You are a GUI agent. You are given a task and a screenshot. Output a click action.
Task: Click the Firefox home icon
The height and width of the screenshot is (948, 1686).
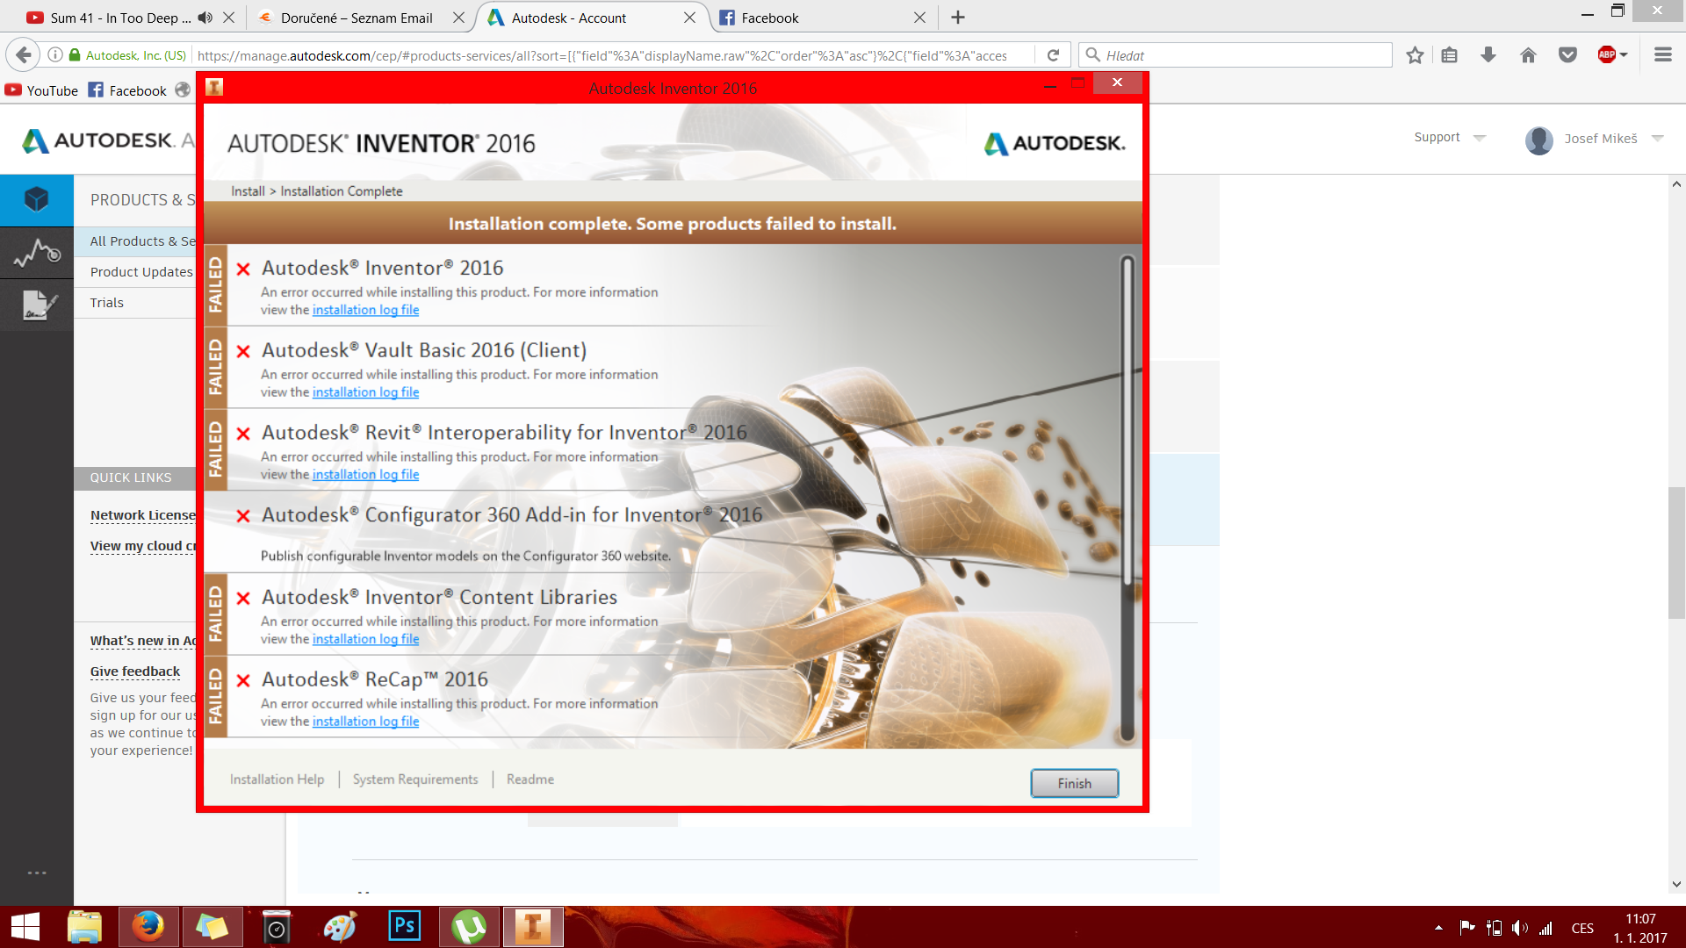[1528, 55]
